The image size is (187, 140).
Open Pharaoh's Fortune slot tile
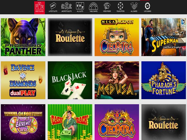point(164,80)
